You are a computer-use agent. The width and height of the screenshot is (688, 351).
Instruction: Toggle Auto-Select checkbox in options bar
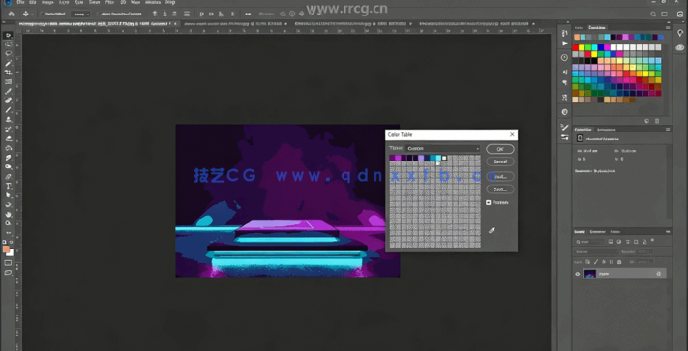(x=42, y=14)
